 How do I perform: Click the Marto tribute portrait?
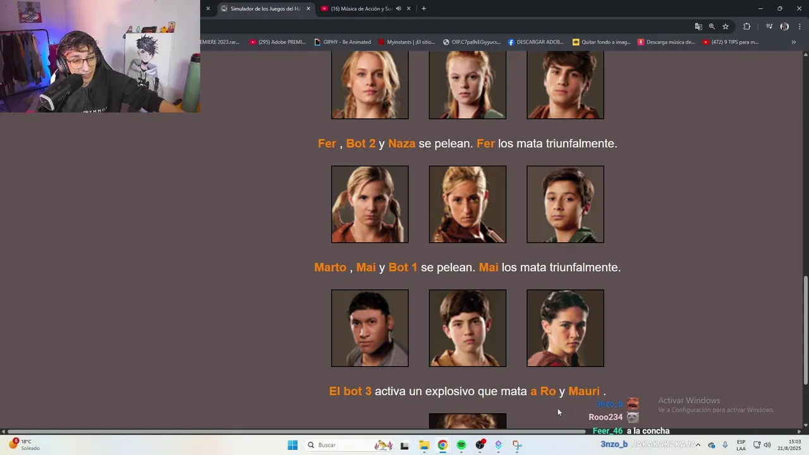[370, 328]
